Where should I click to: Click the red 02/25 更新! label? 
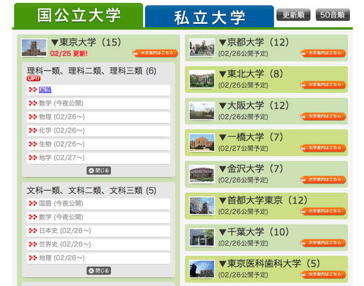point(69,53)
